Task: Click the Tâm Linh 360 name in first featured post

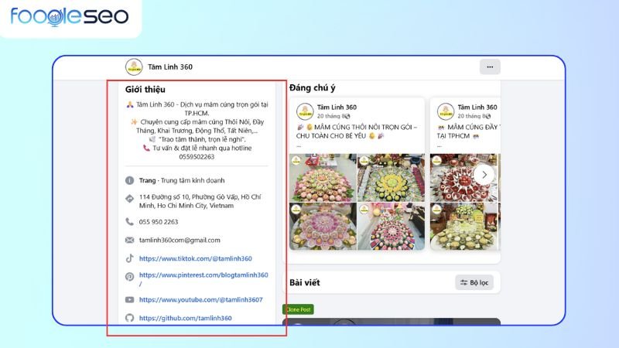Action: [x=337, y=107]
